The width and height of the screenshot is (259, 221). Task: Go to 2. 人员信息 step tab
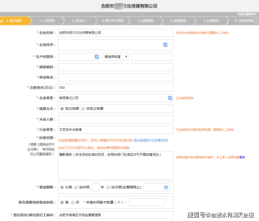pyautogui.click(x=47, y=20)
